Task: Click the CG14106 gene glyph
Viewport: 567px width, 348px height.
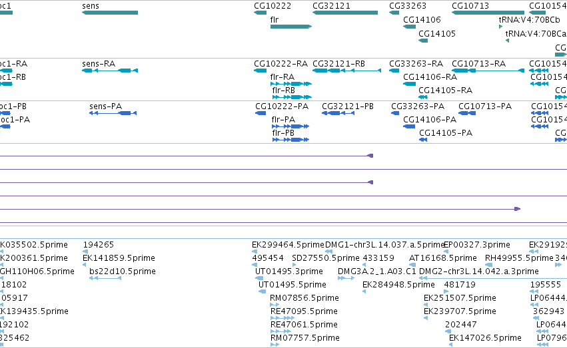Action: pyautogui.click(x=409, y=27)
